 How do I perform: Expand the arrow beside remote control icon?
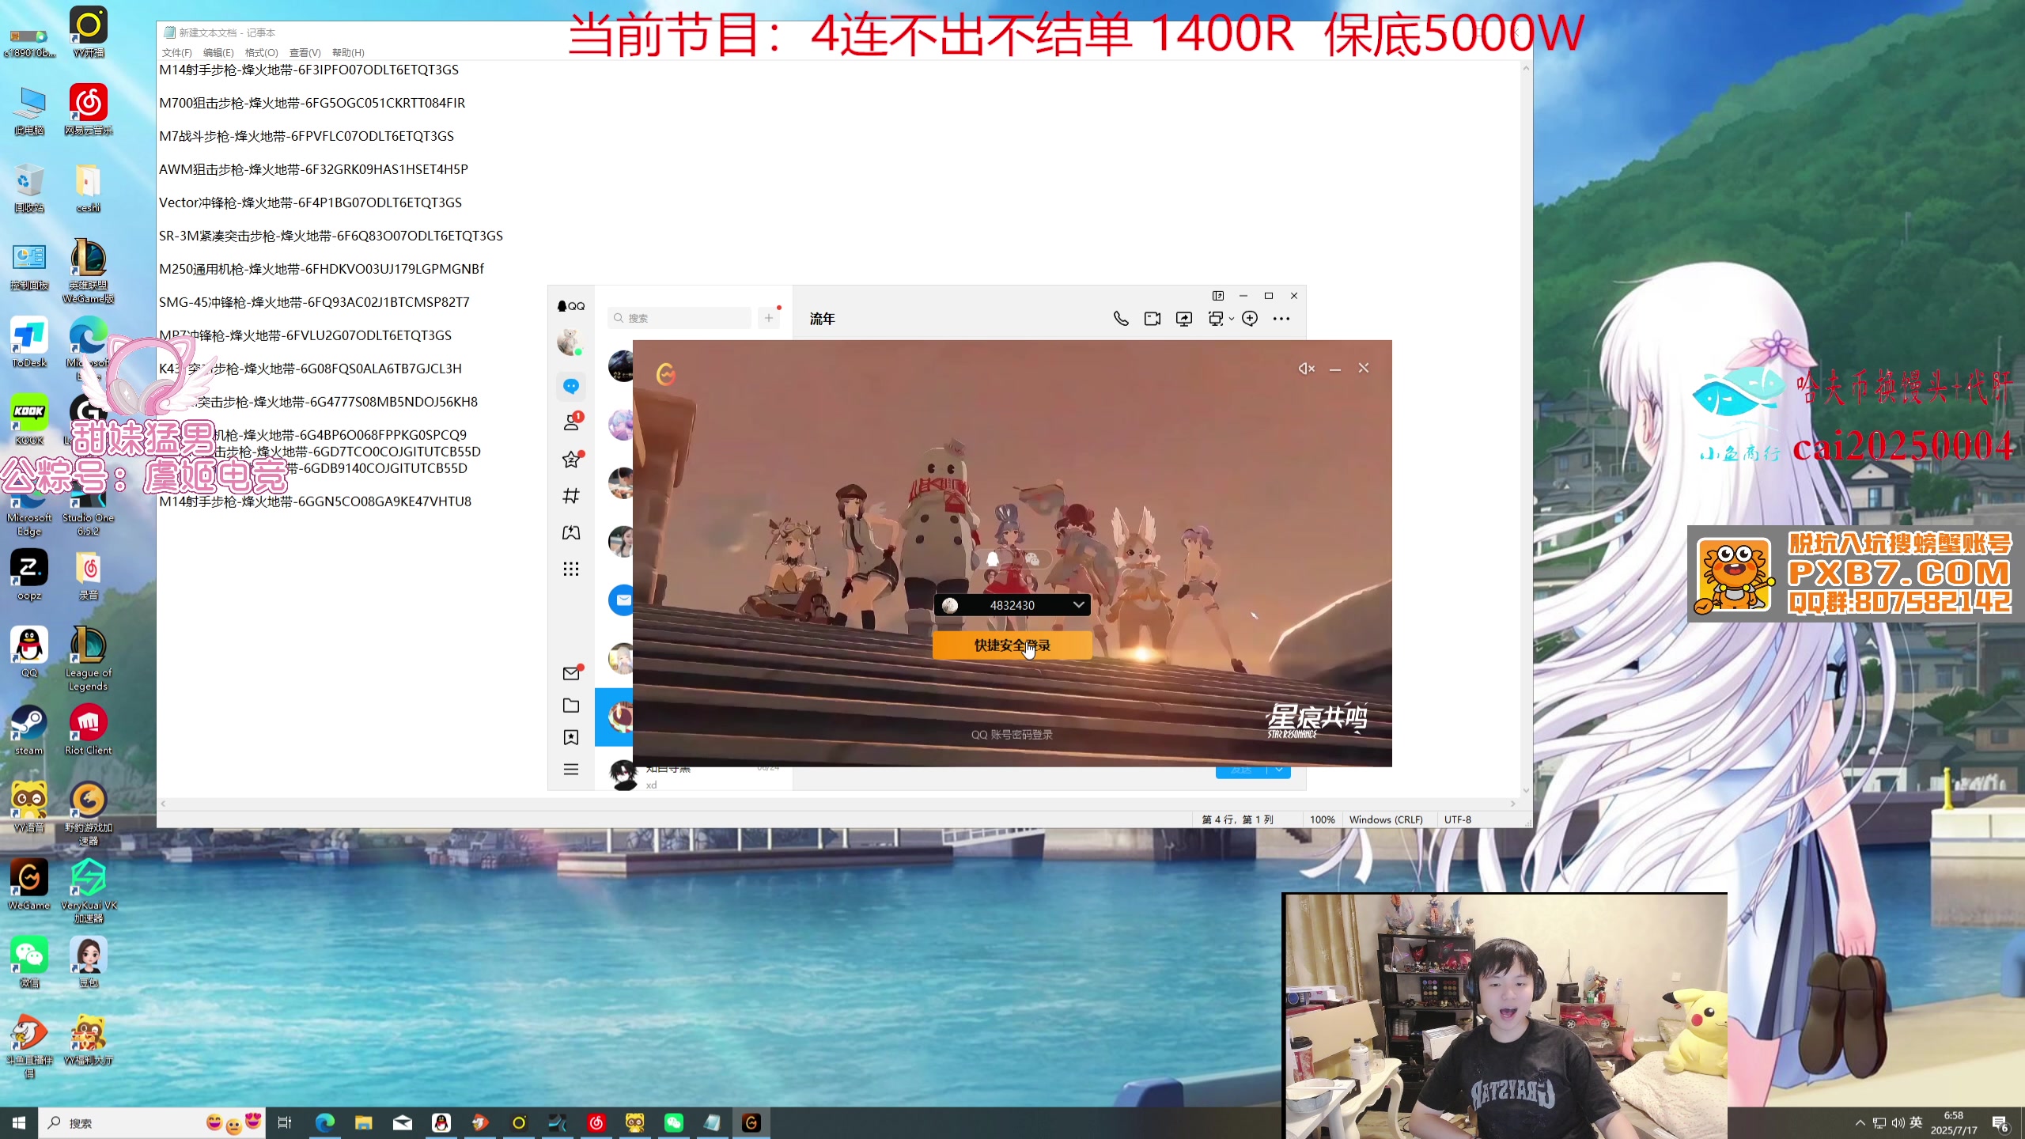pyautogui.click(x=1232, y=320)
